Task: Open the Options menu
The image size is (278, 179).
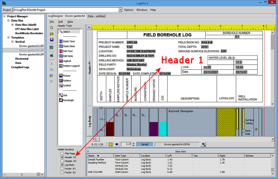Action: coord(129,10)
